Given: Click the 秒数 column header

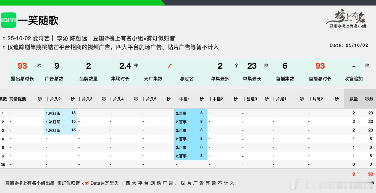Looking at the screenshot, I should click(x=369, y=99).
